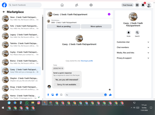Open the Windows Start menu
Viewport: 155px width, 115px height.
(3, 108)
